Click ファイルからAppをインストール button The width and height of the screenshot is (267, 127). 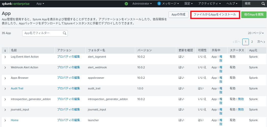coord(215,15)
